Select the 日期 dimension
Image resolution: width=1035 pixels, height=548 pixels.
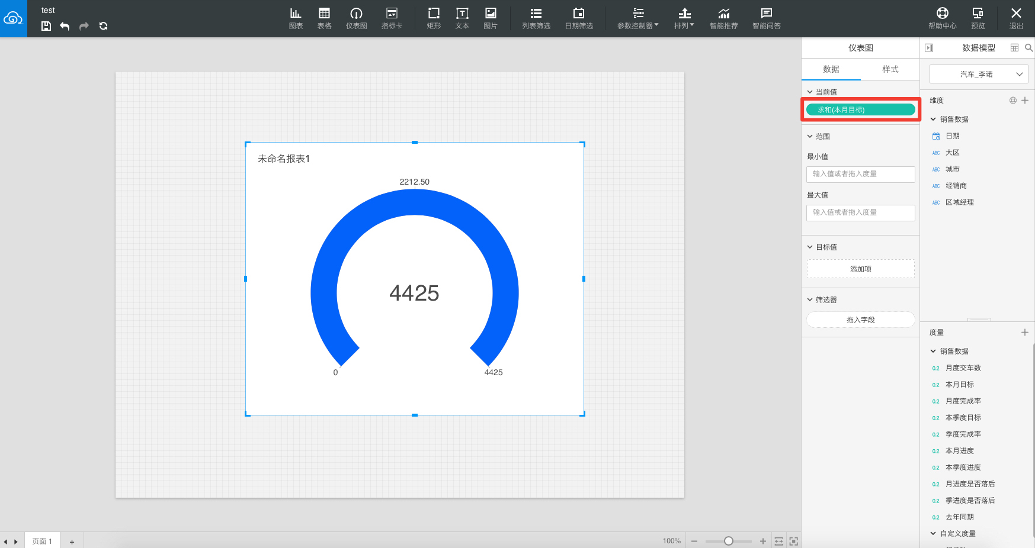point(953,136)
